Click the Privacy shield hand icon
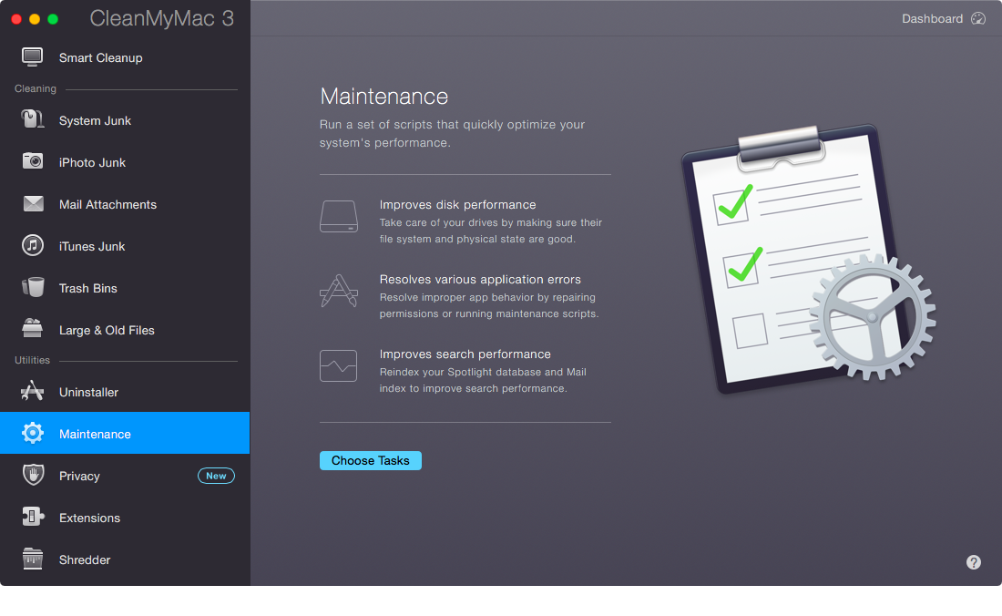The width and height of the screenshot is (1002, 616). pyautogui.click(x=33, y=475)
